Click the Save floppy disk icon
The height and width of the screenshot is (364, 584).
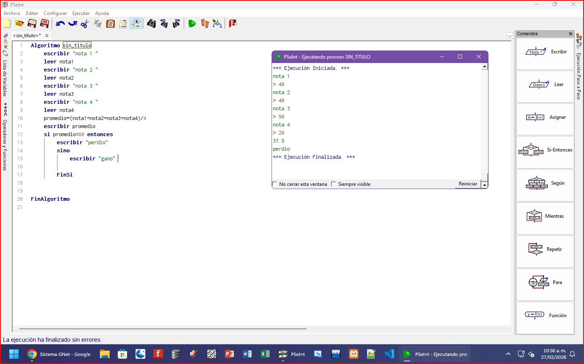coord(32,24)
